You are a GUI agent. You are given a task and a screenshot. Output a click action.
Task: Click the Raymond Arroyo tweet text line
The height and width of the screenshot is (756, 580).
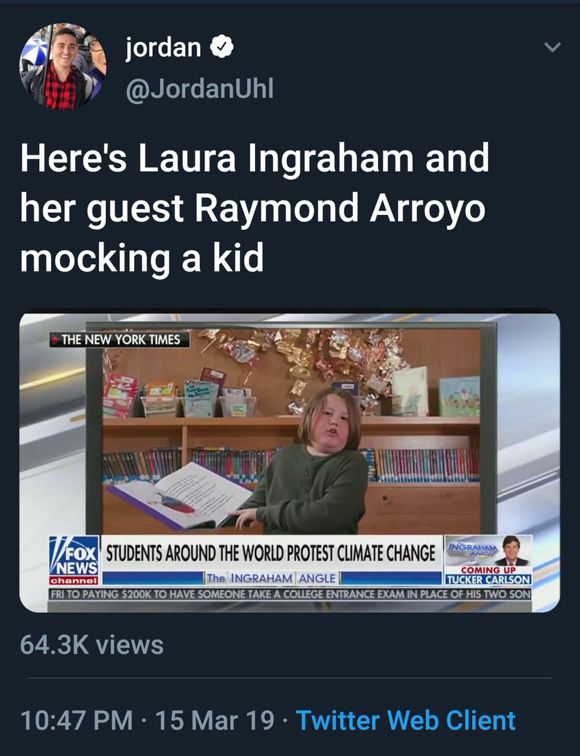[253, 209]
